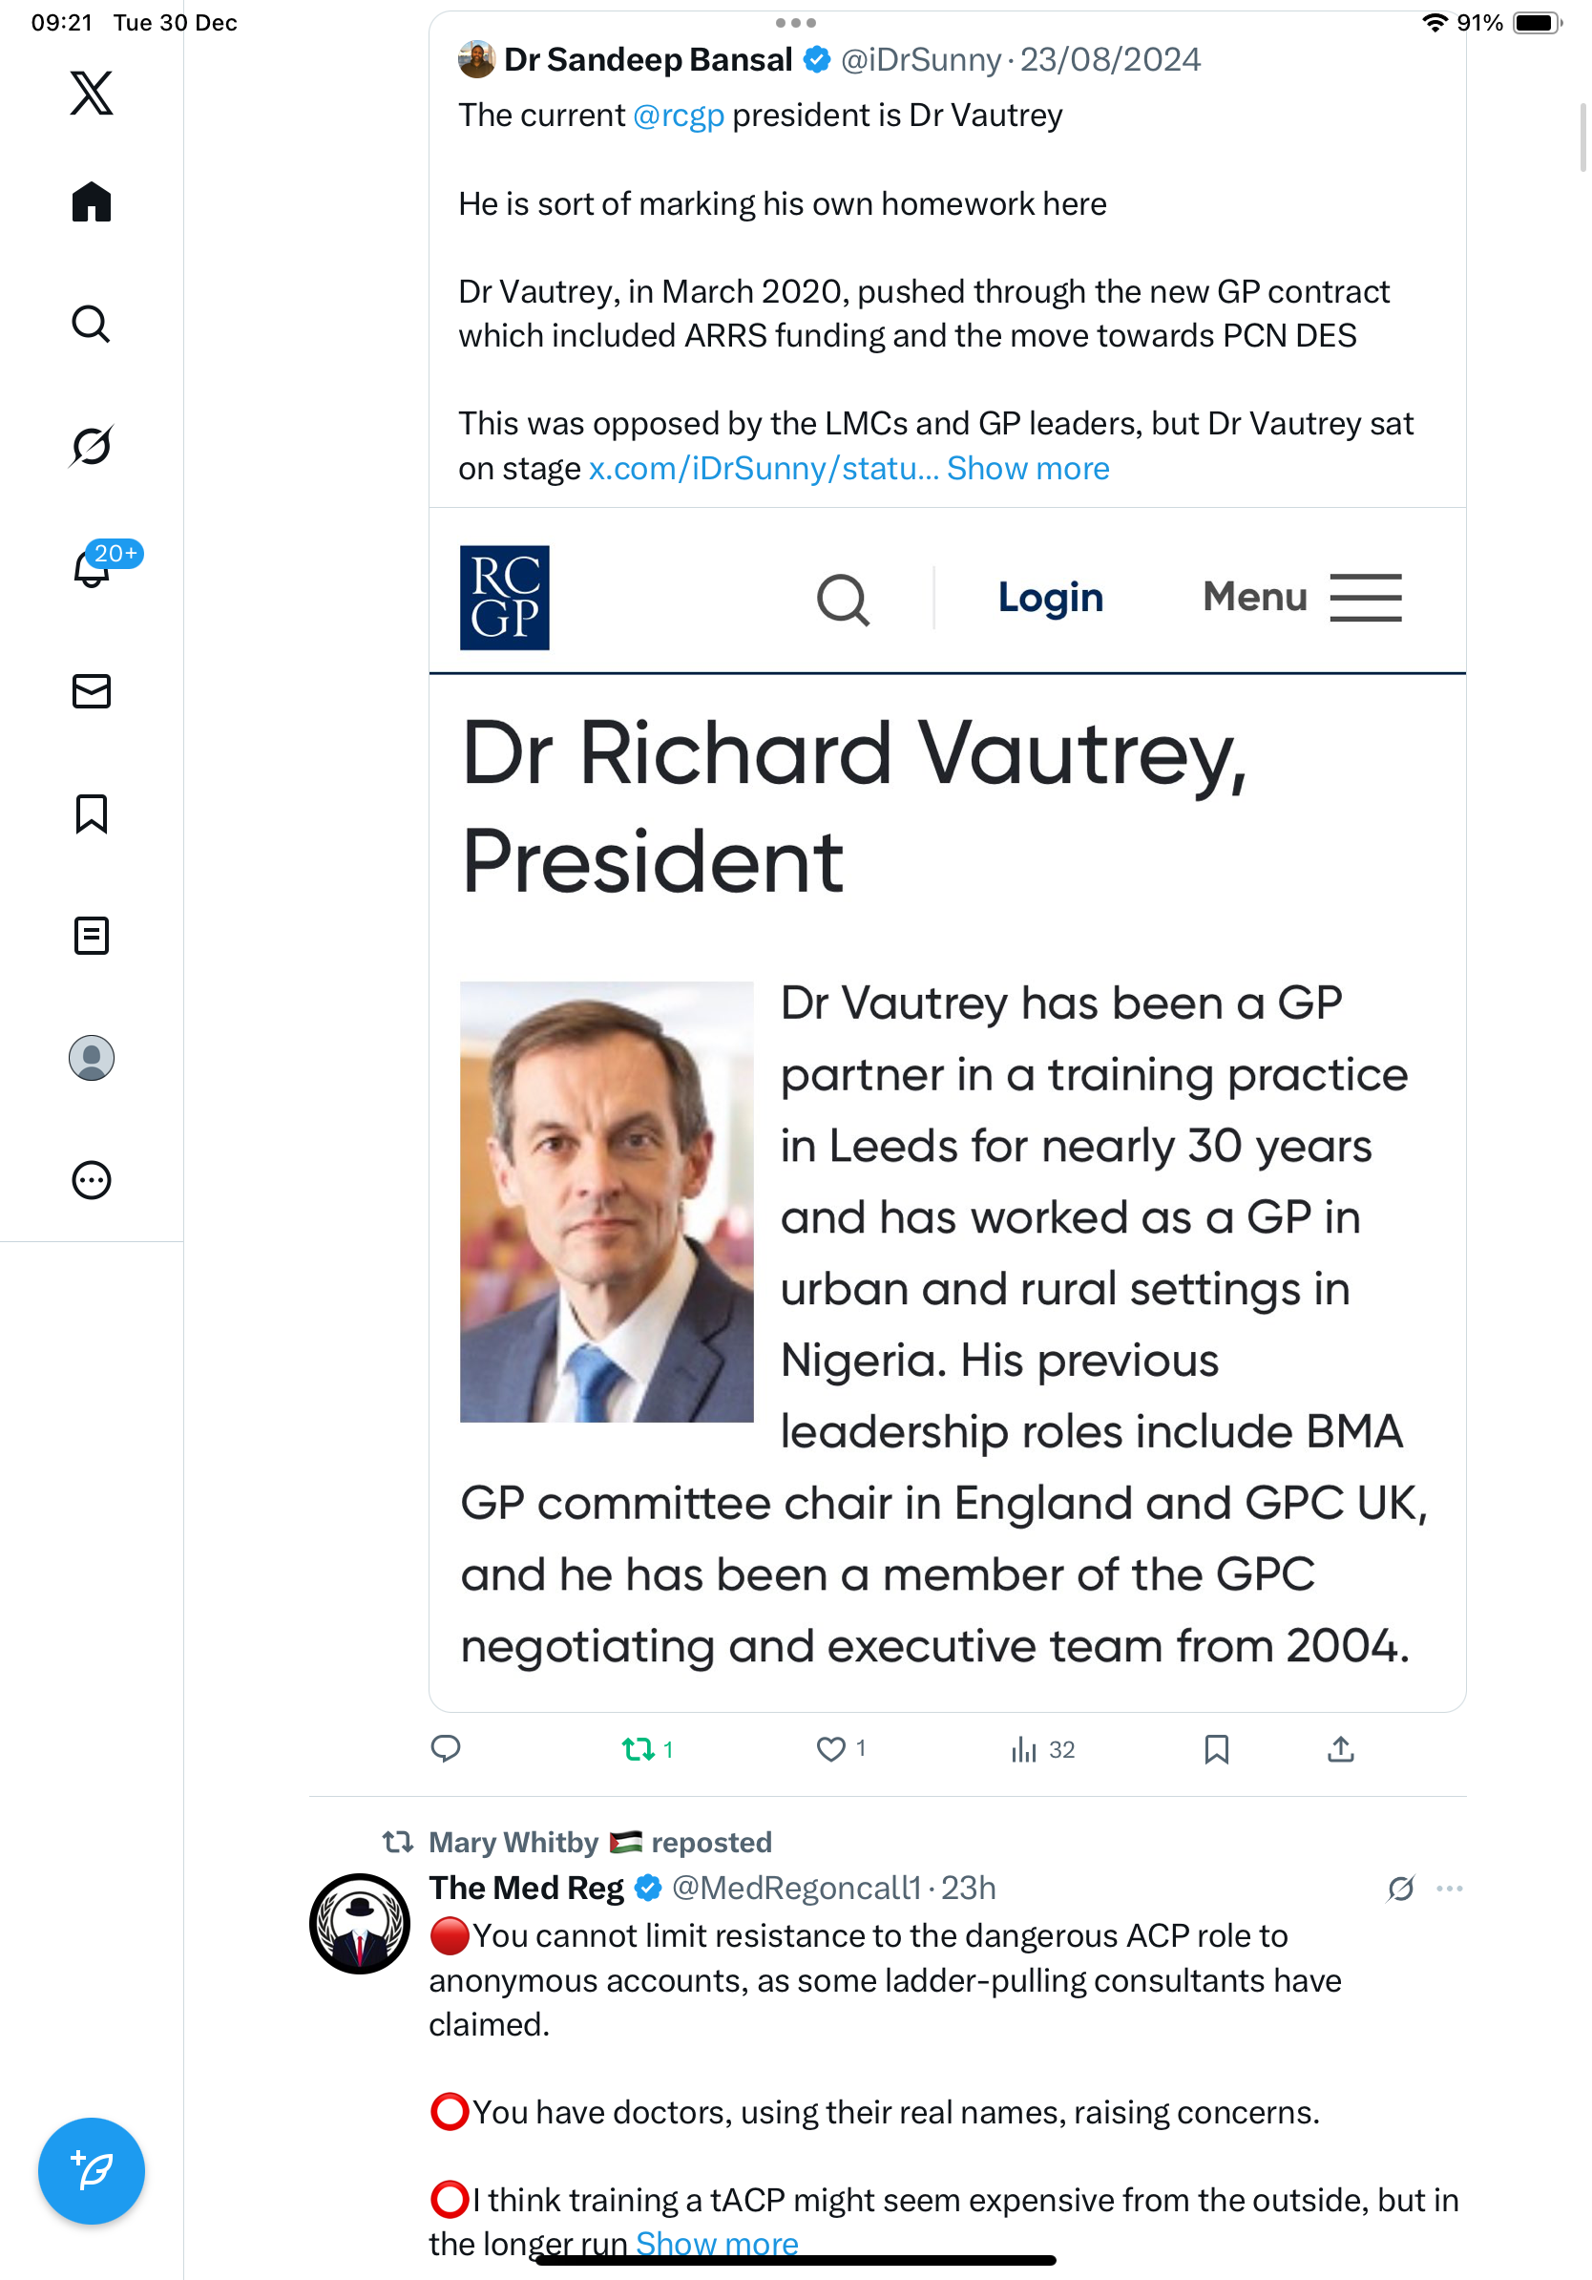1592x2280 pixels.
Task: Open the More menu in sidebar
Action: [92, 1180]
